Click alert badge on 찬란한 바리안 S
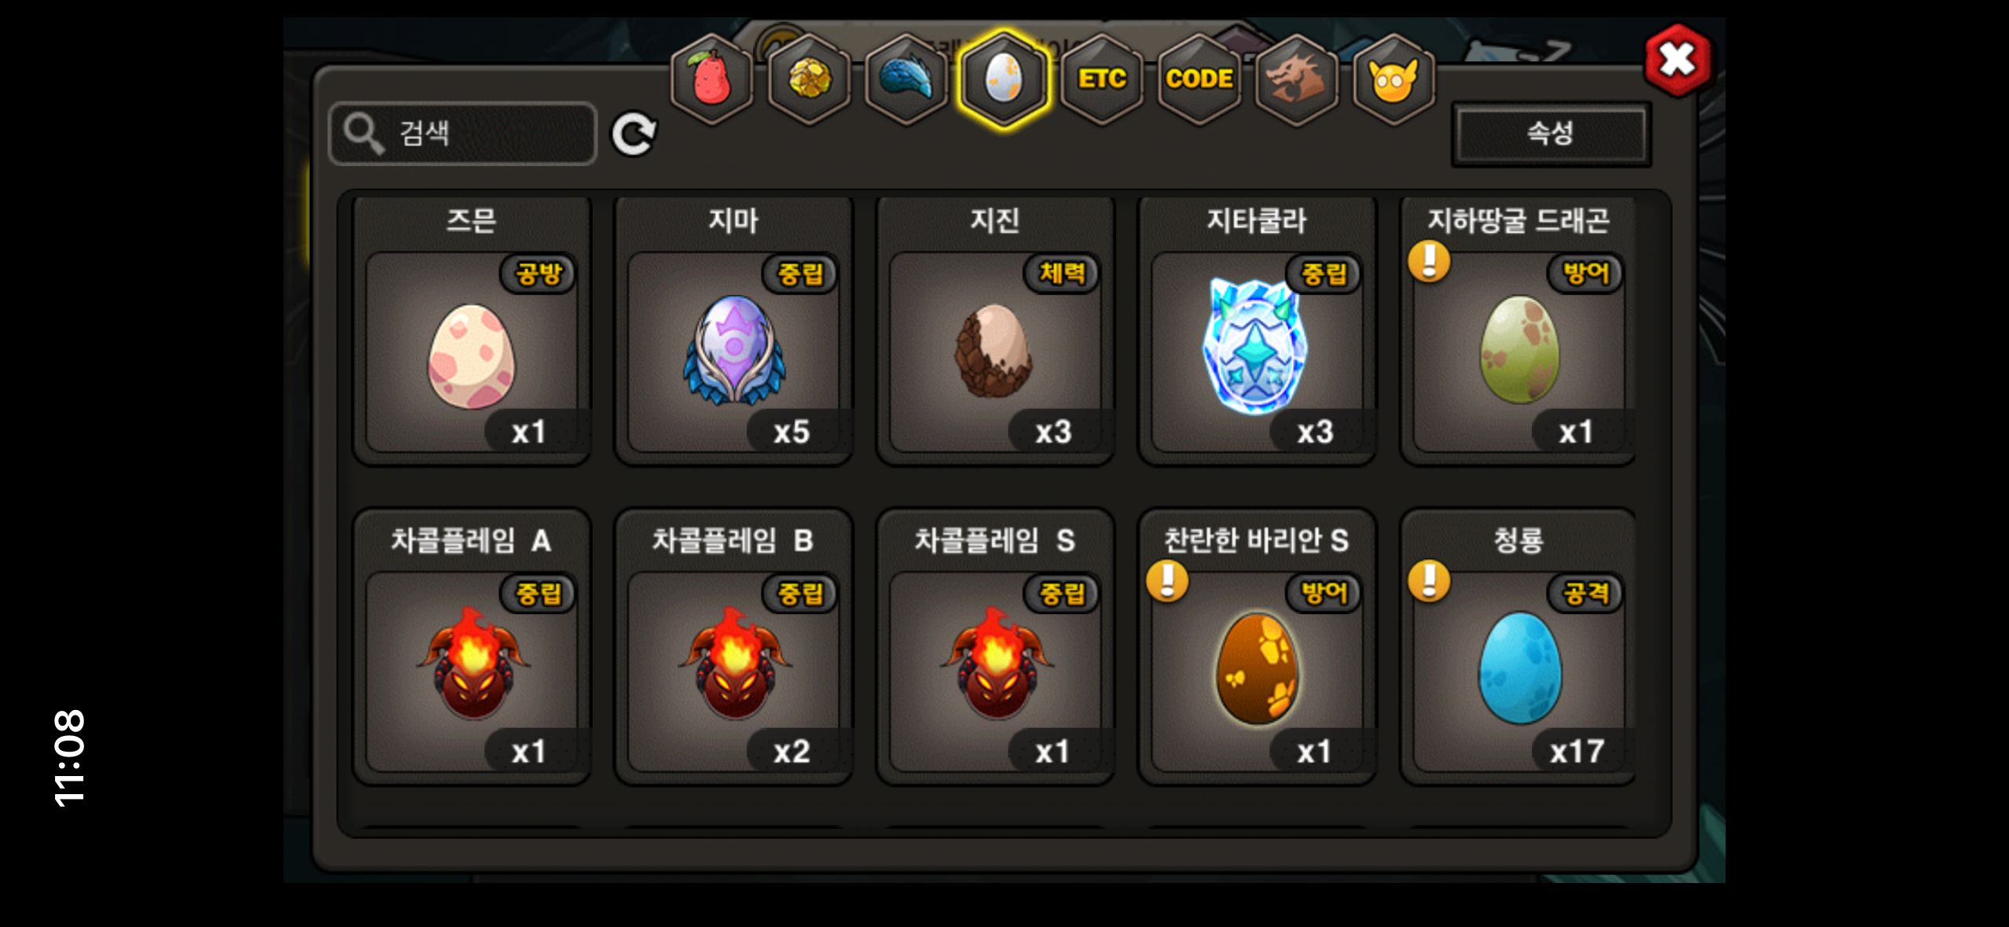 1167,581
